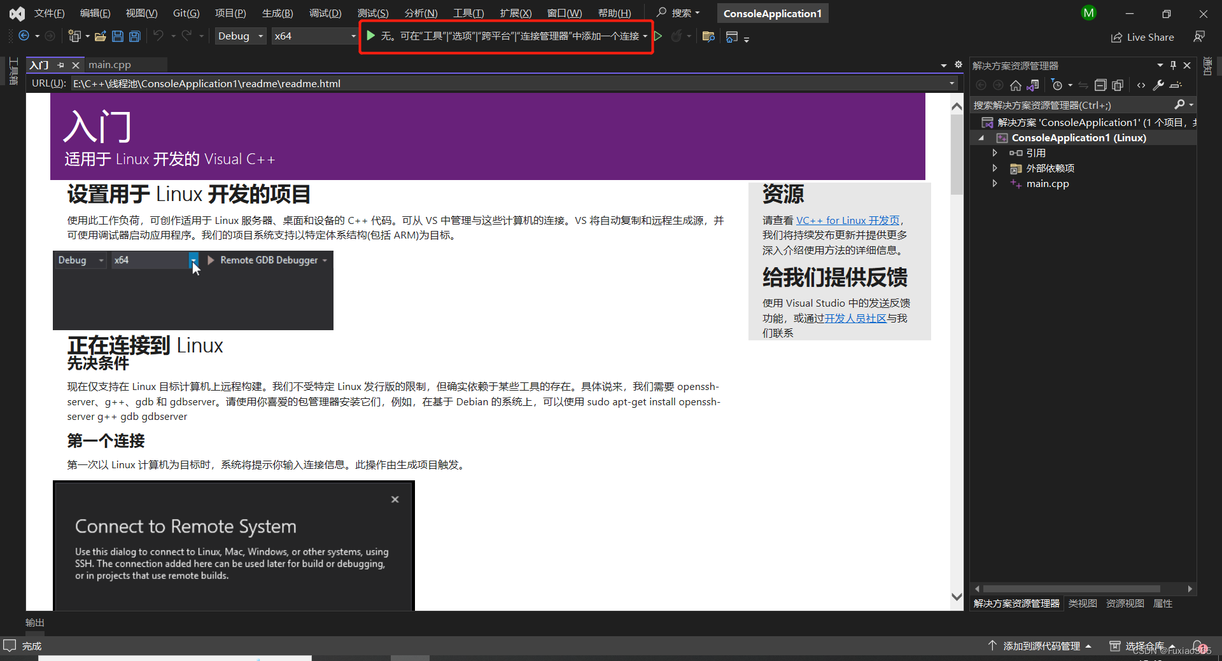Click the open file folder icon
The image size is (1222, 661).
point(100,36)
